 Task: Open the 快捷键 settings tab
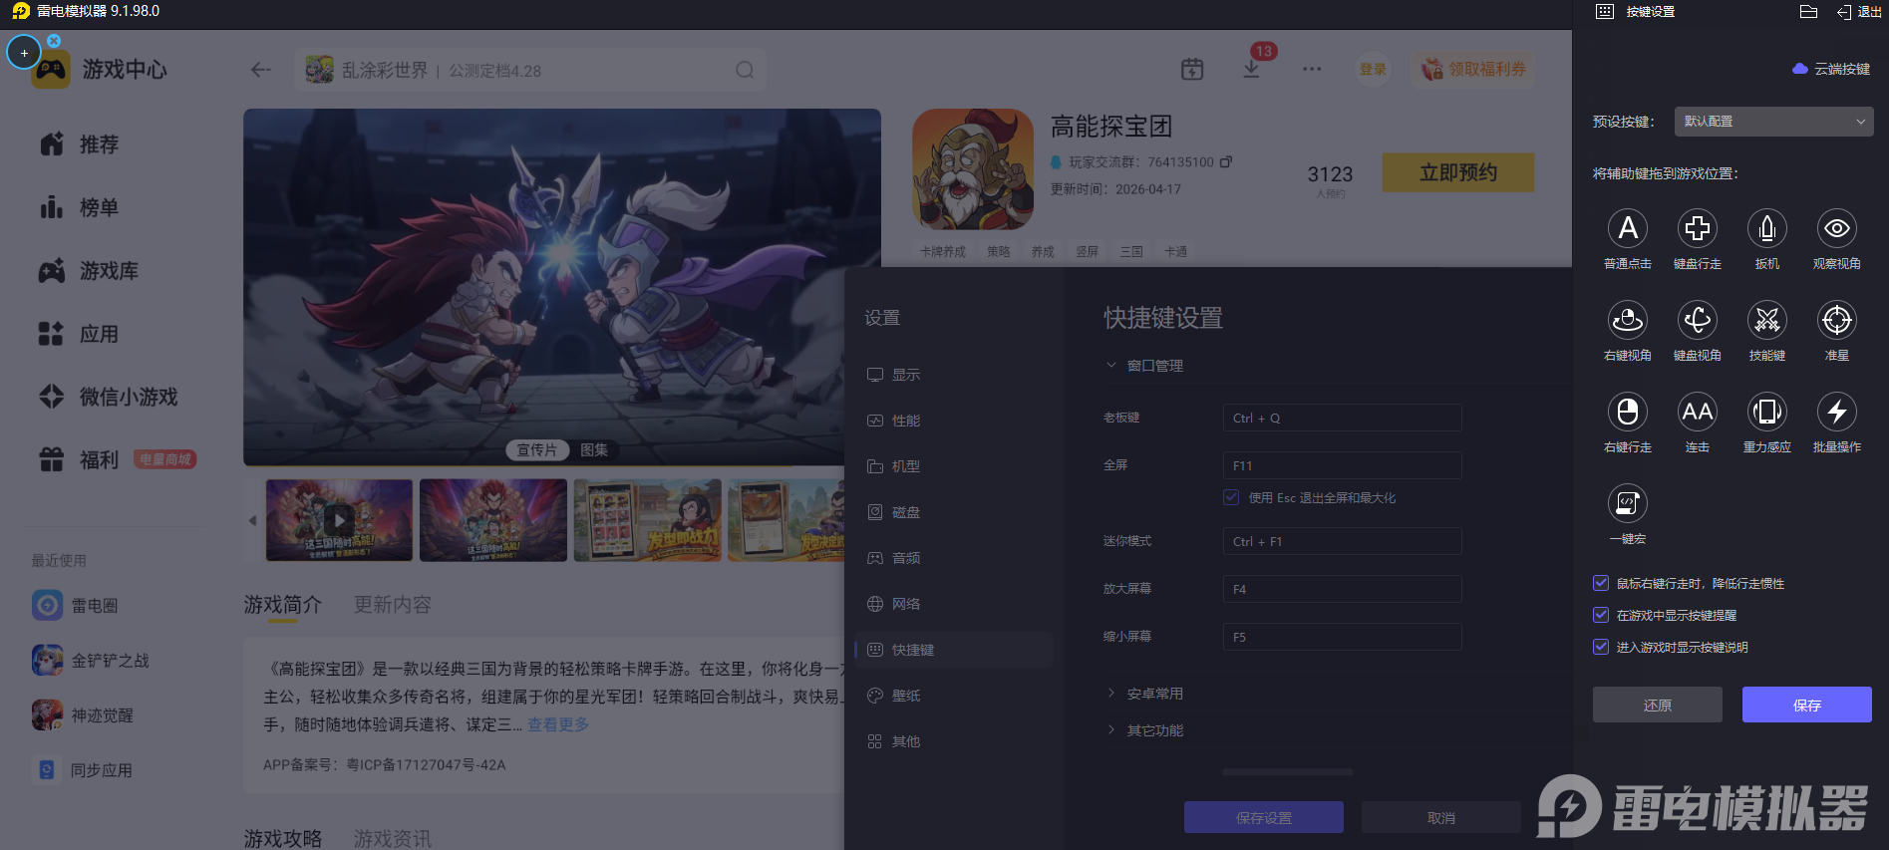point(954,650)
